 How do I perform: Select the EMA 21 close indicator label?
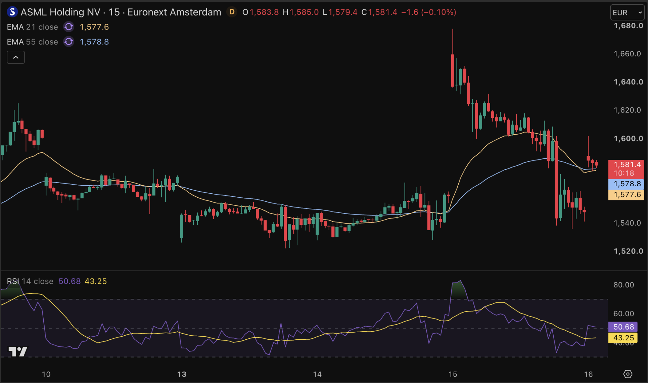tap(33, 27)
